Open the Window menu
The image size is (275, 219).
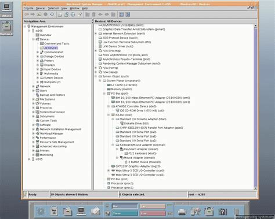pyautogui.click(x=75, y=8)
